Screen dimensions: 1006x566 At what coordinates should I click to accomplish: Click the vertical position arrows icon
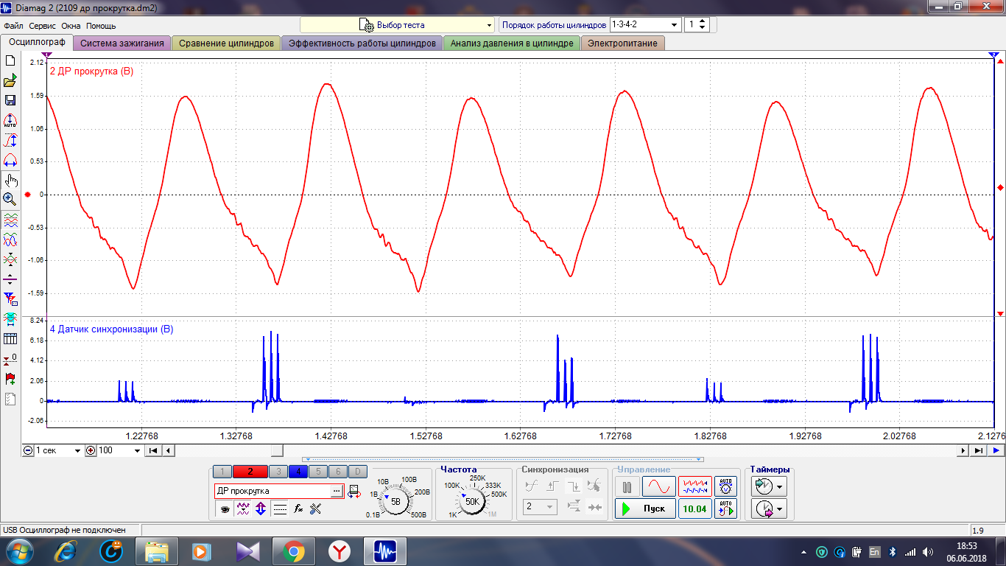tap(261, 508)
